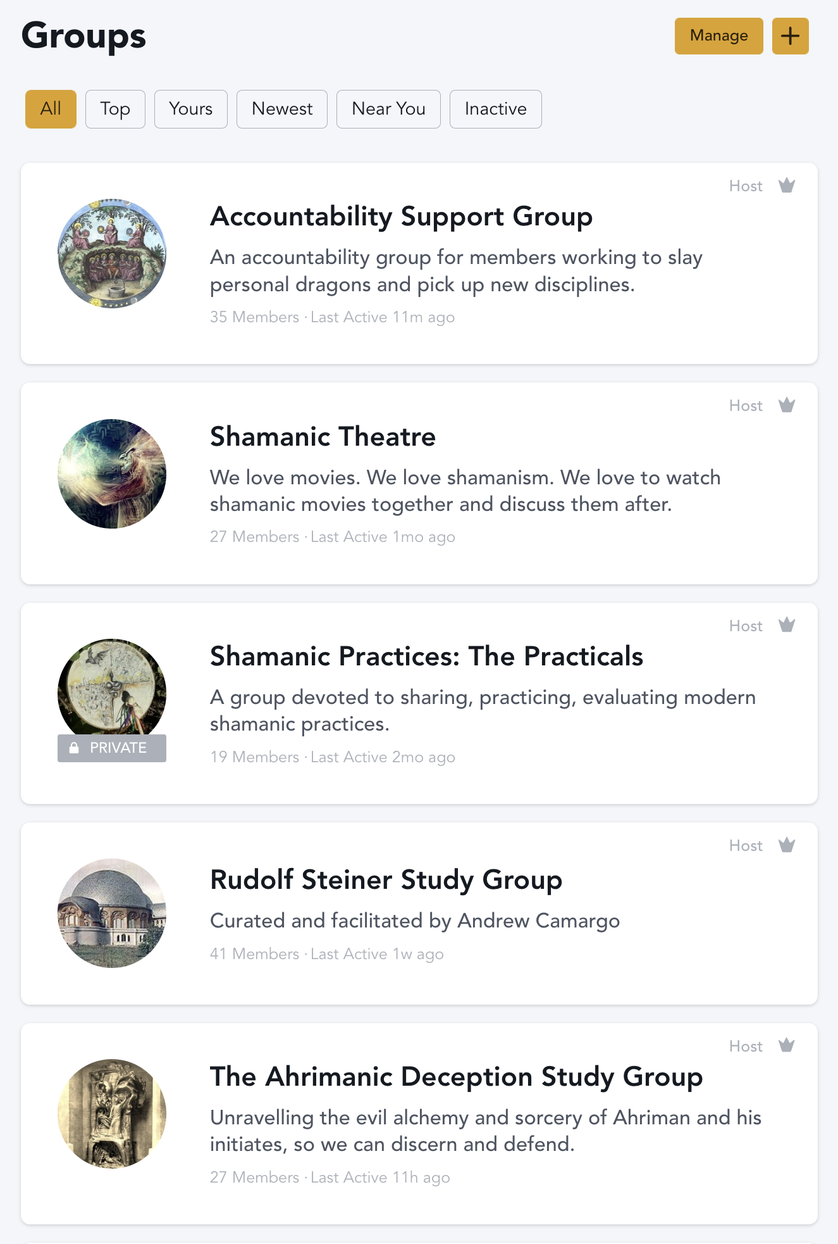This screenshot has width=838, height=1244.
Task: Click Shamanic Theatre group avatar
Action: coord(112,474)
